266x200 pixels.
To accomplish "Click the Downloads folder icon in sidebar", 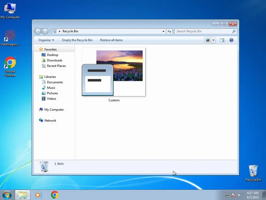I will tap(44, 60).
